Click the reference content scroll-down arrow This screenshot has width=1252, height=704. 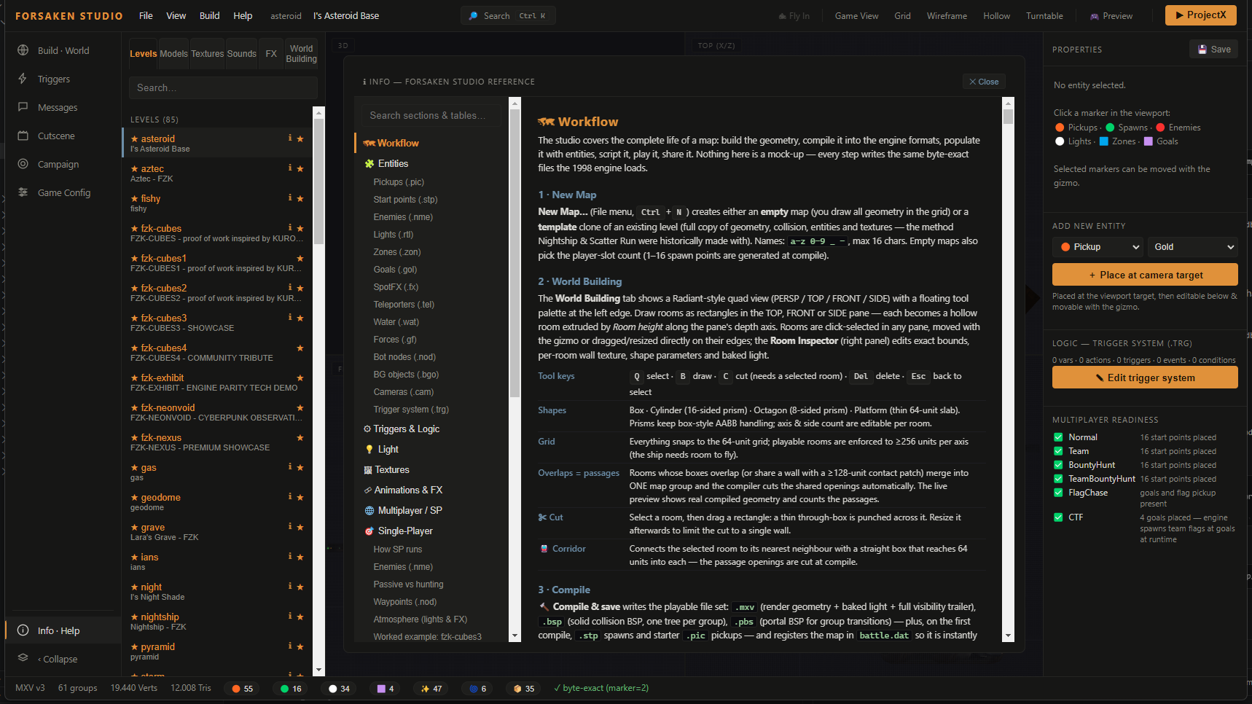click(1009, 635)
